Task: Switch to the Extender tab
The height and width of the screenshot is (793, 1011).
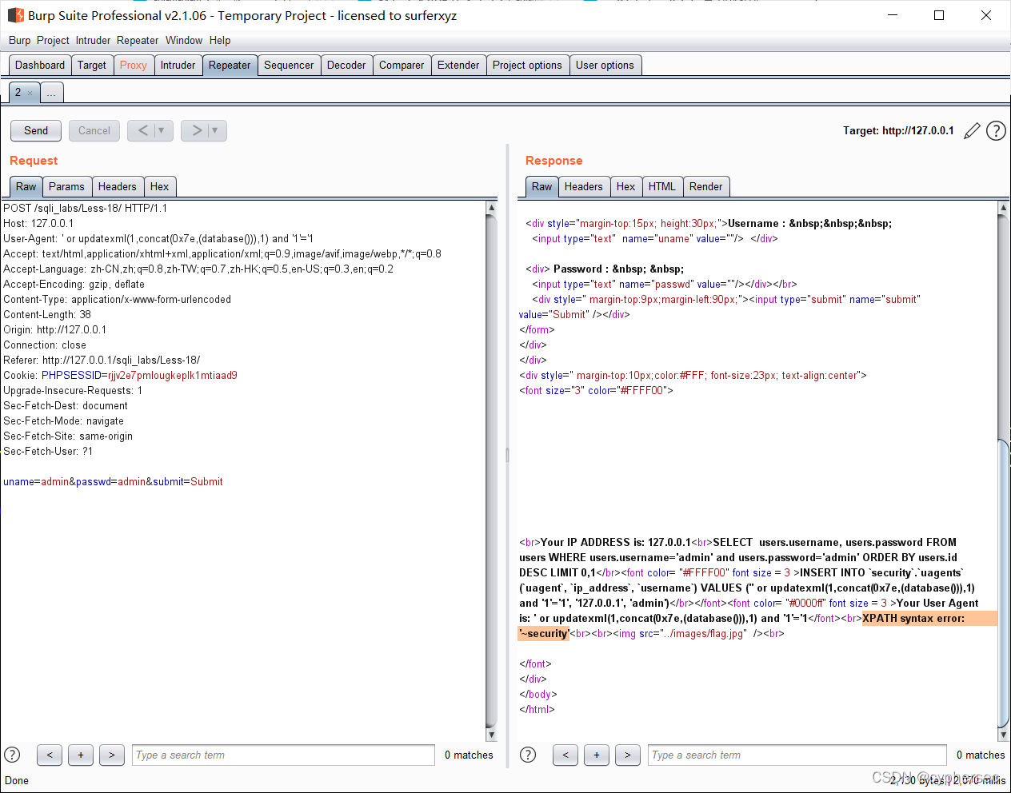Action: [x=458, y=66]
